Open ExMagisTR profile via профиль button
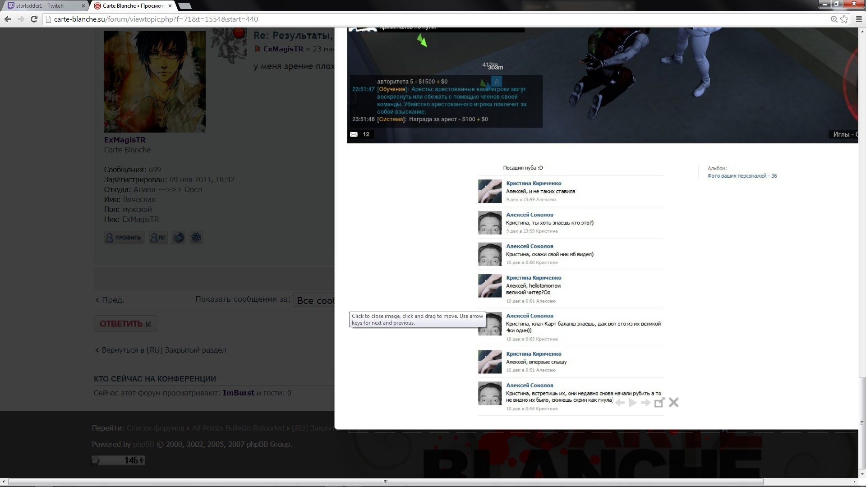The width and height of the screenshot is (866, 487). tap(124, 238)
